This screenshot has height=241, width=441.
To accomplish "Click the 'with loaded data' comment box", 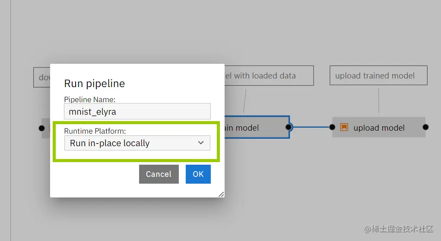I will pos(269,76).
